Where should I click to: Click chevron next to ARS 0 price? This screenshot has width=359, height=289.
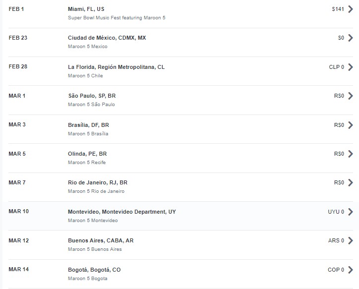point(350,241)
